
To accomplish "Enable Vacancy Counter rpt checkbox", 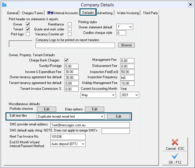I will [70, 34].
